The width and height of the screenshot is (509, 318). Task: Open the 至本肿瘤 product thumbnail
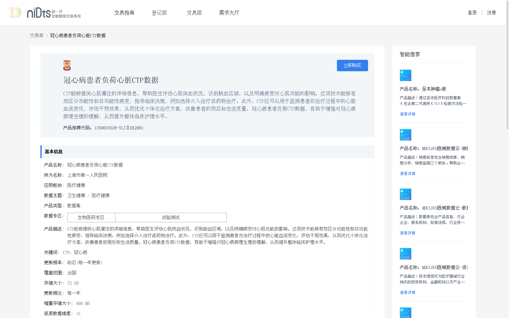coord(405,75)
